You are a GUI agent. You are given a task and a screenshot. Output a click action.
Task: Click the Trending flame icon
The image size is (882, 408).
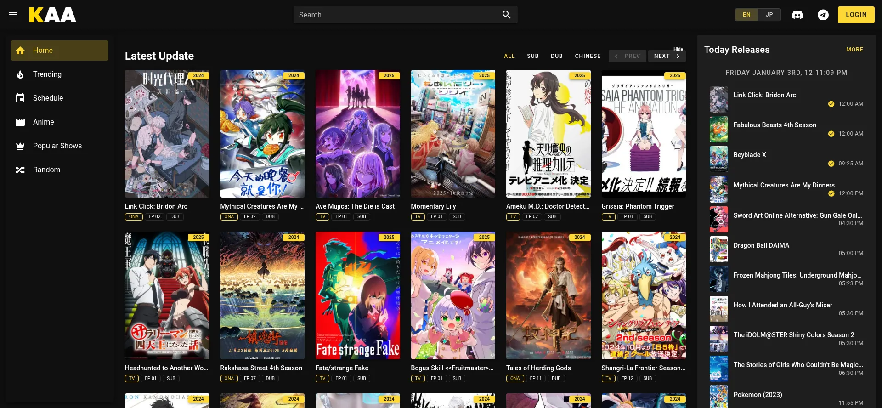pyautogui.click(x=20, y=74)
